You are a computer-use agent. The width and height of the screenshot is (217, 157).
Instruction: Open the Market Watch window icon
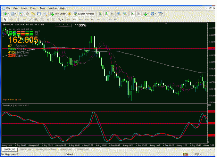pos(21,14)
